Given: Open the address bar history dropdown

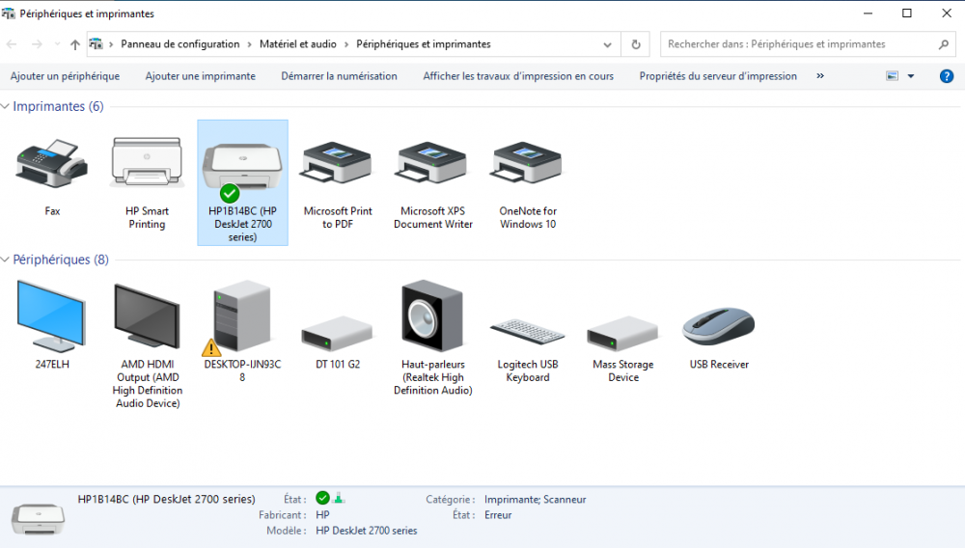Looking at the screenshot, I should point(608,44).
